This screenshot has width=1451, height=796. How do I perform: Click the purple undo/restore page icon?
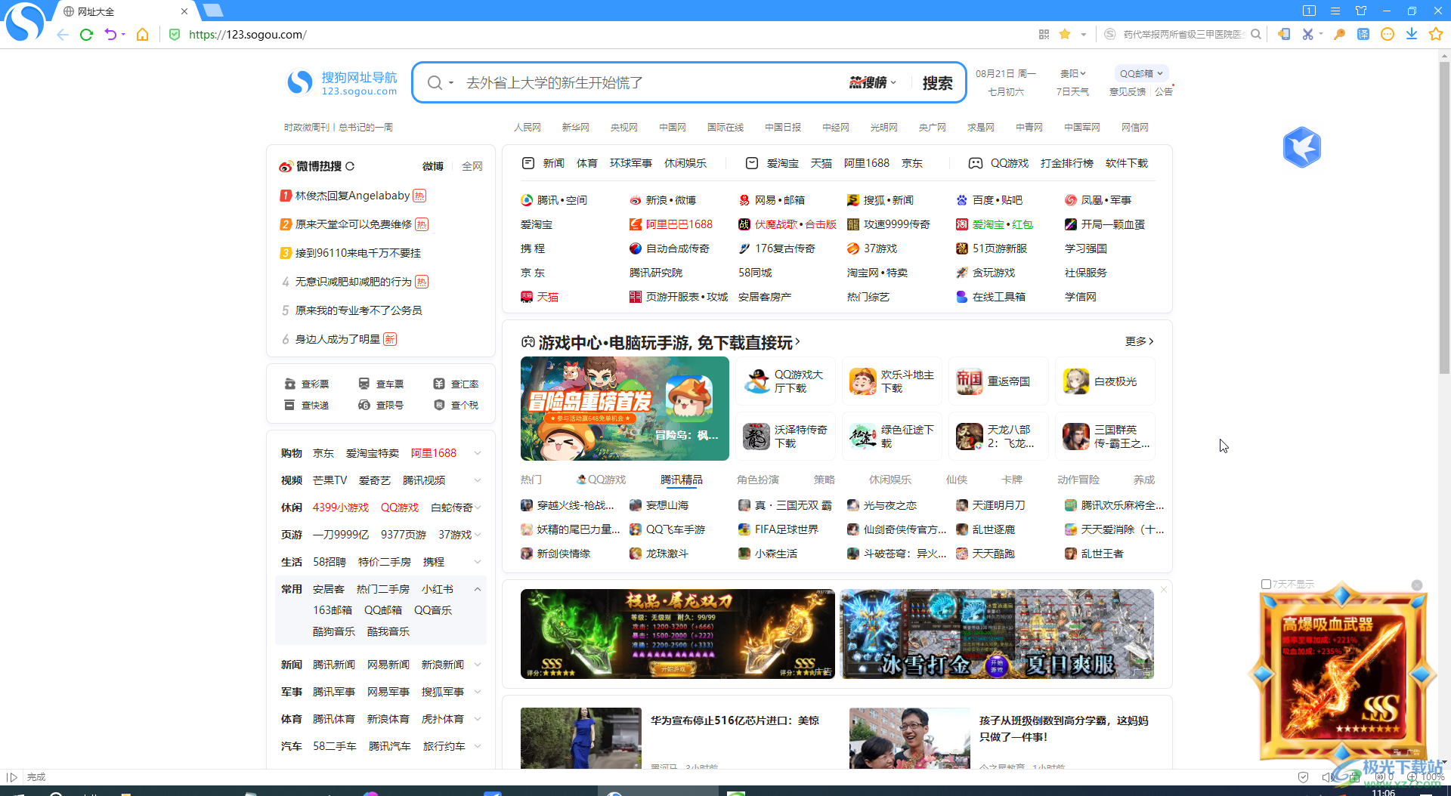[x=110, y=35]
